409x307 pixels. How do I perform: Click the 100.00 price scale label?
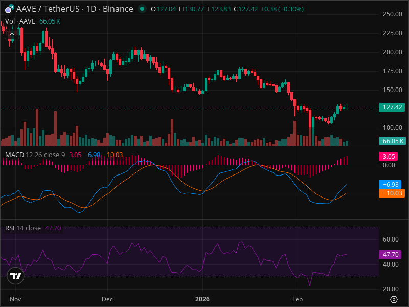[x=392, y=128]
